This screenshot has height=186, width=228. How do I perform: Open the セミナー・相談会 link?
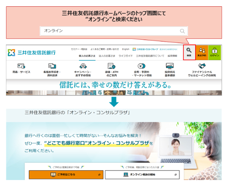pyautogui.click(x=79, y=49)
